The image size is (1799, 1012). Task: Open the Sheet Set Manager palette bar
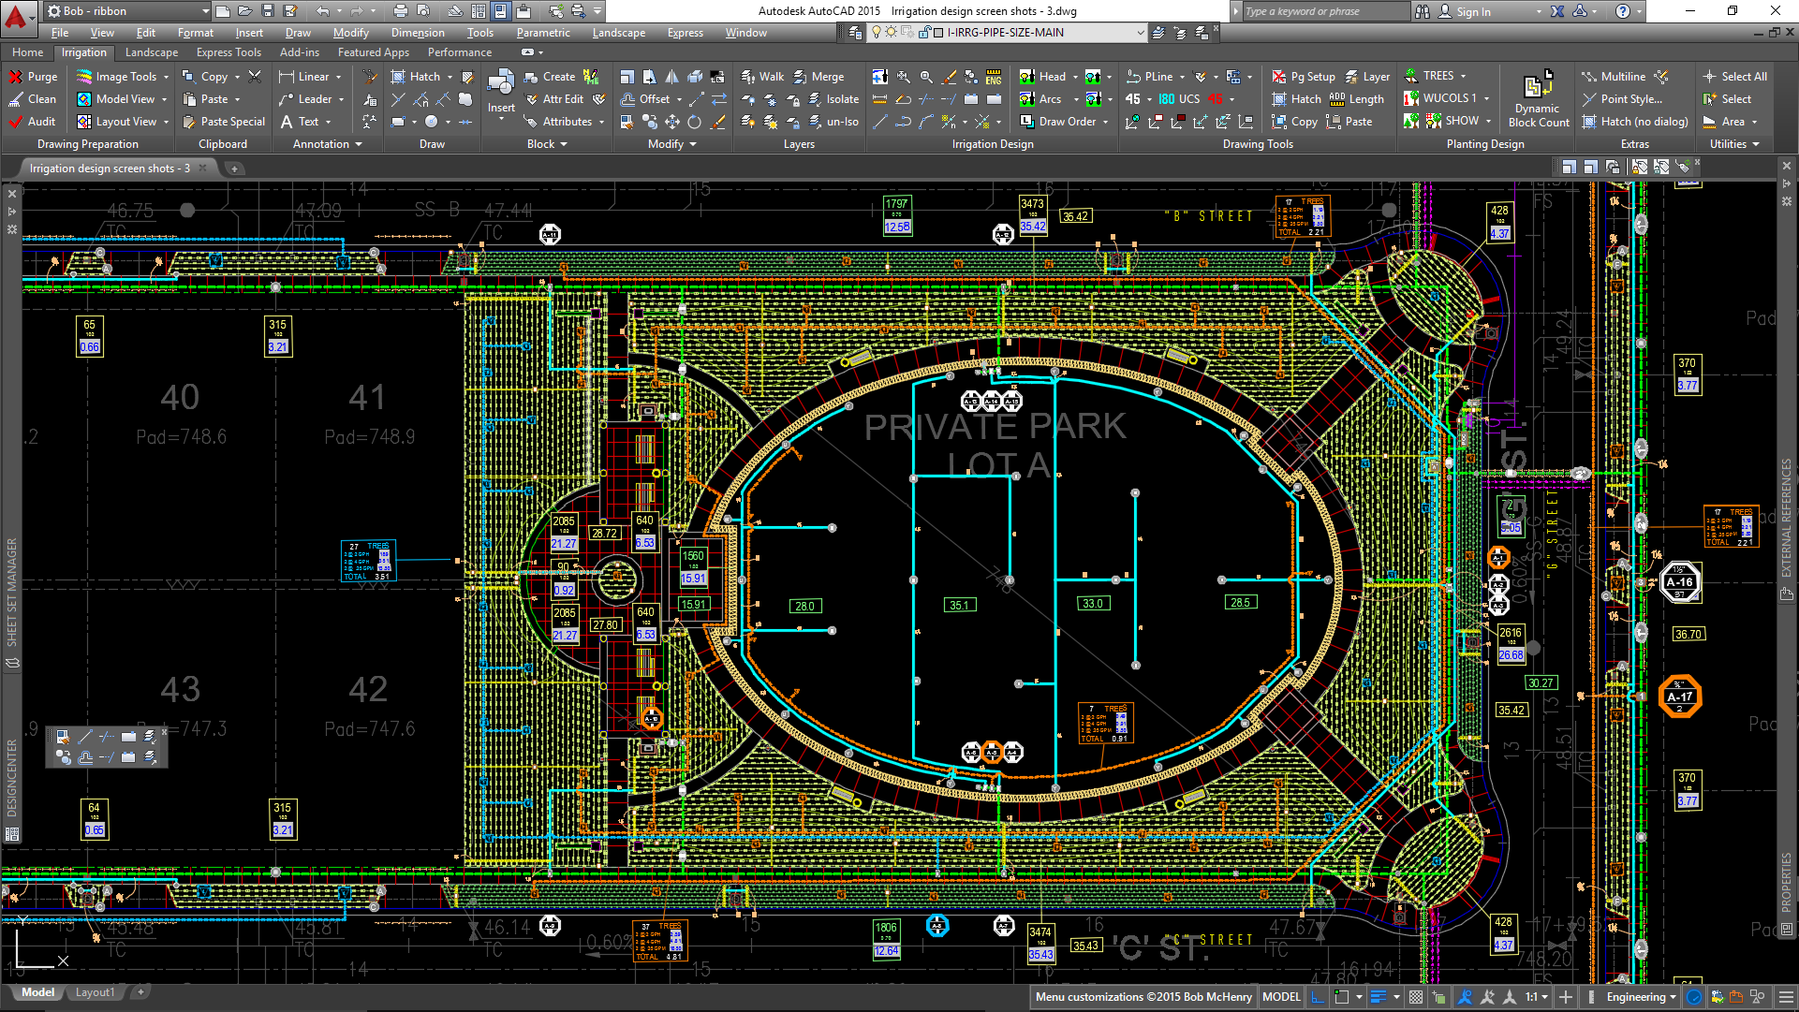[x=11, y=593]
